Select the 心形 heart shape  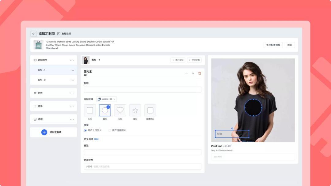120,110
